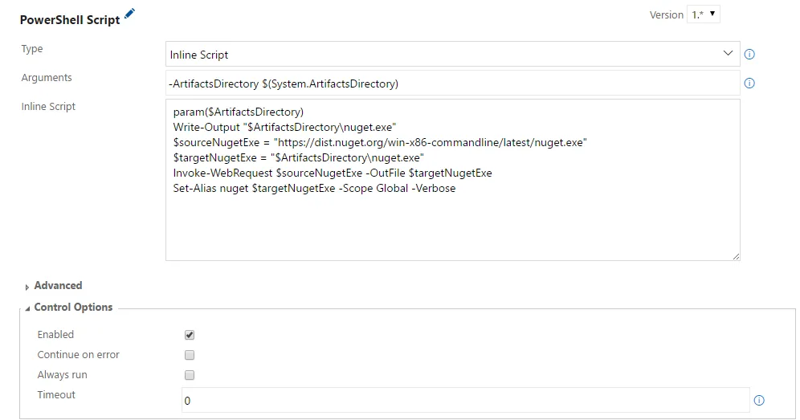Viewport: 800px width, 420px height.
Task: Click the Set-Alias line in the script
Action: (314, 188)
